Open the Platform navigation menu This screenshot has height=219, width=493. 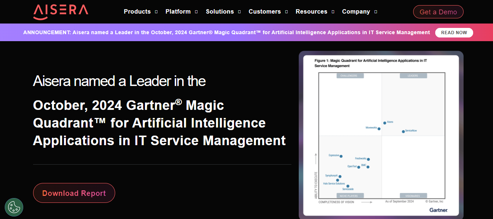pyautogui.click(x=178, y=12)
